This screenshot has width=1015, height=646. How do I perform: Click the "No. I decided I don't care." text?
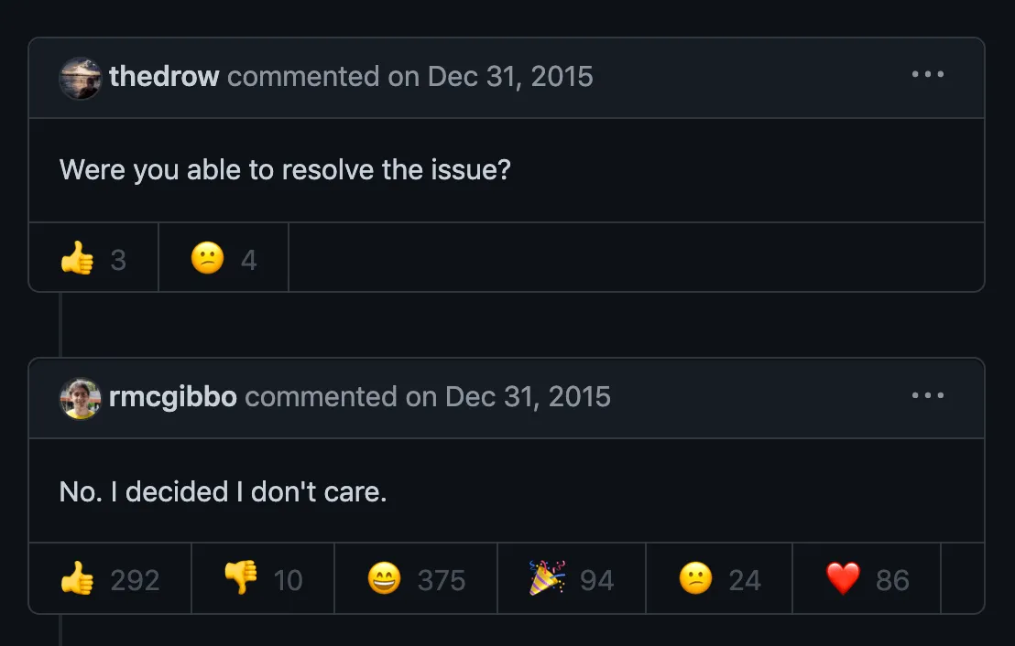(223, 492)
